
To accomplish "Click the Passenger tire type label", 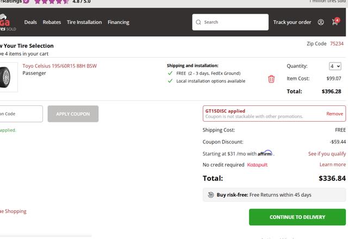I will pos(34,73).
